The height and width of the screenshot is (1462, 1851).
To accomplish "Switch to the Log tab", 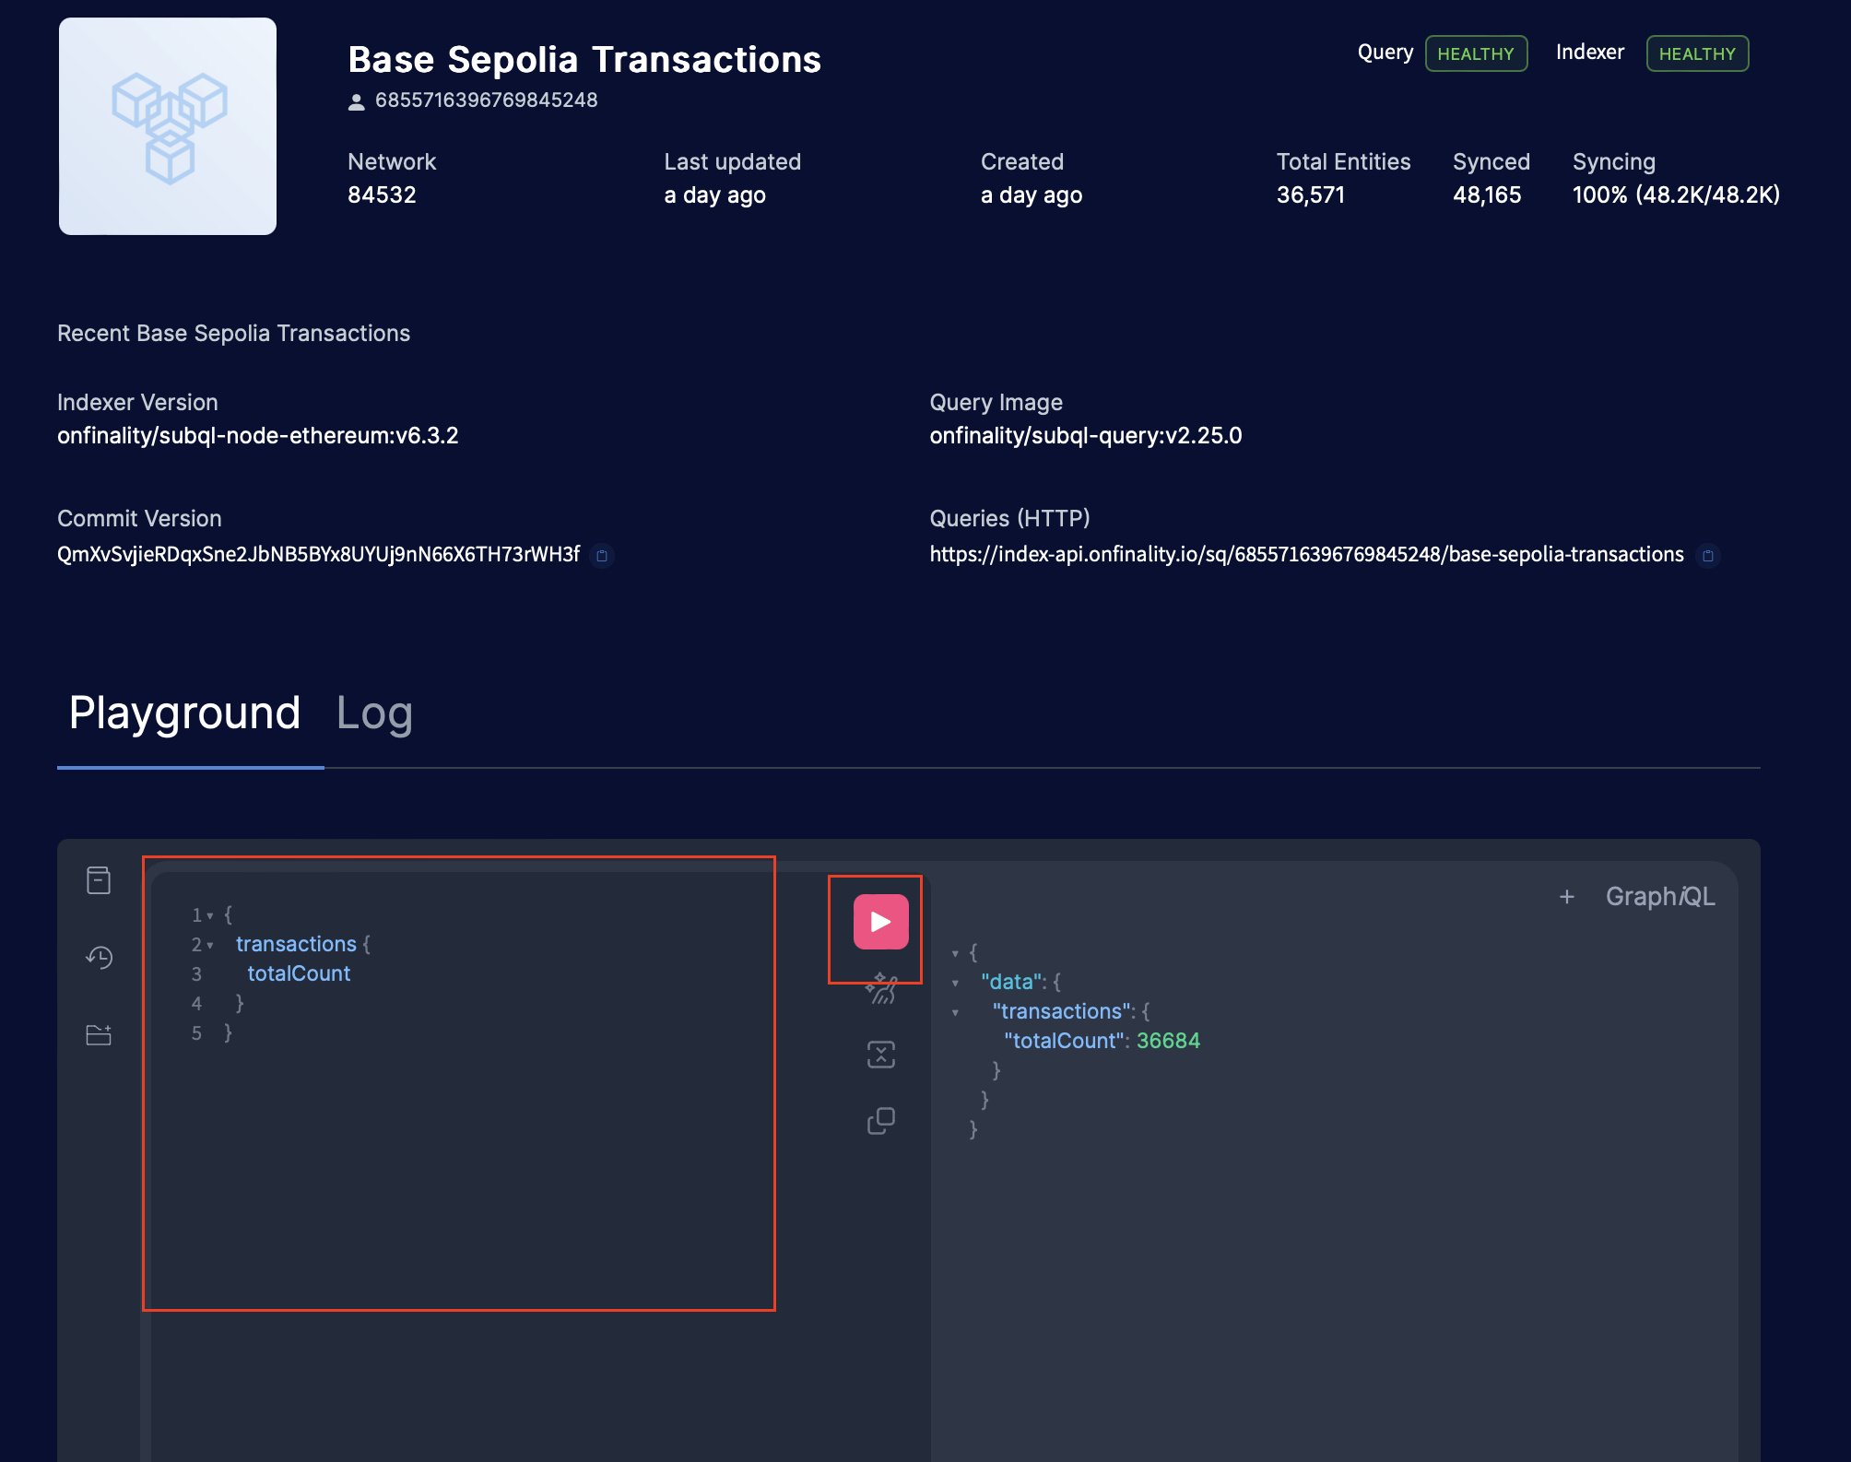I will click(374, 714).
